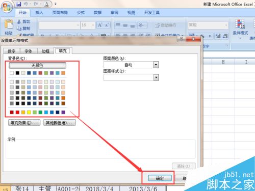Switch to the 页面布局 ribbon tab
This screenshot has width=255, height=191.
click(x=60, y=12)
